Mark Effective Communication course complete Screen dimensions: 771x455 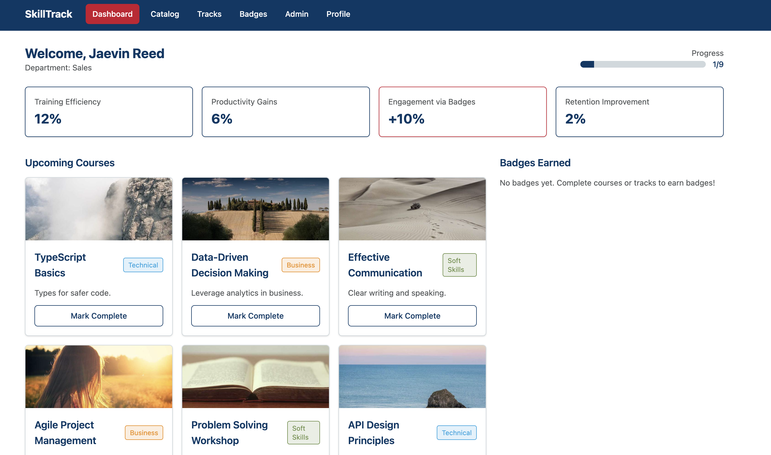[x=412, y=316]
